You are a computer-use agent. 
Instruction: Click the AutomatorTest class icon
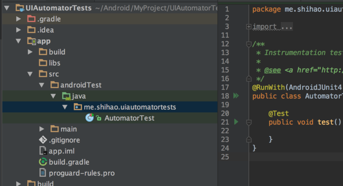coord(90,118)
